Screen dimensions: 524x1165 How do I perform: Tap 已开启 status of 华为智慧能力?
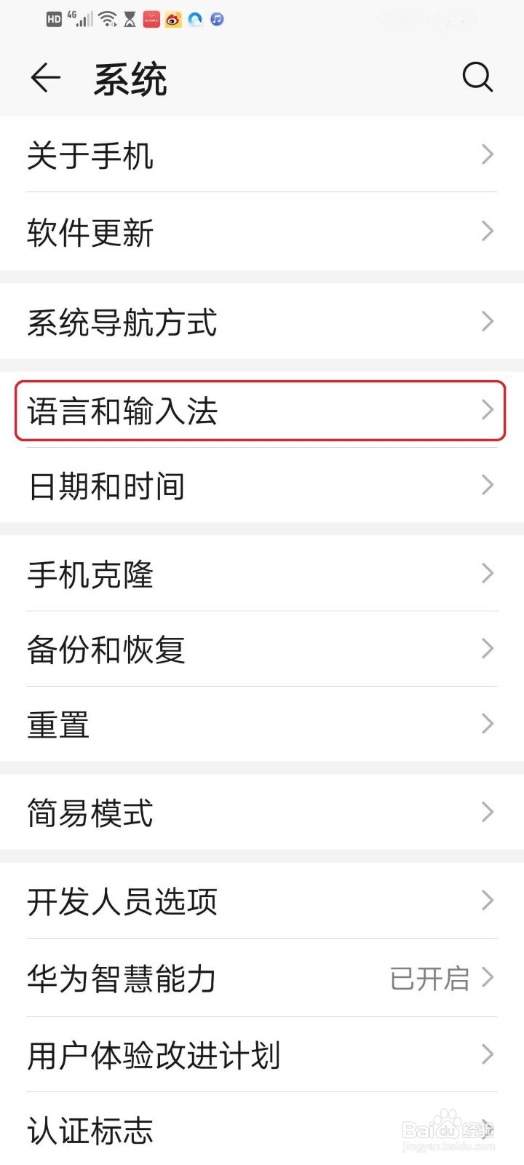[x=429, y=978]
